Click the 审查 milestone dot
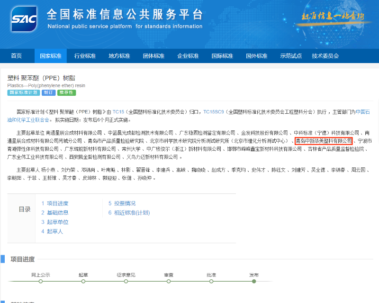This screenshot has height=303, width=379. point(168,281)
